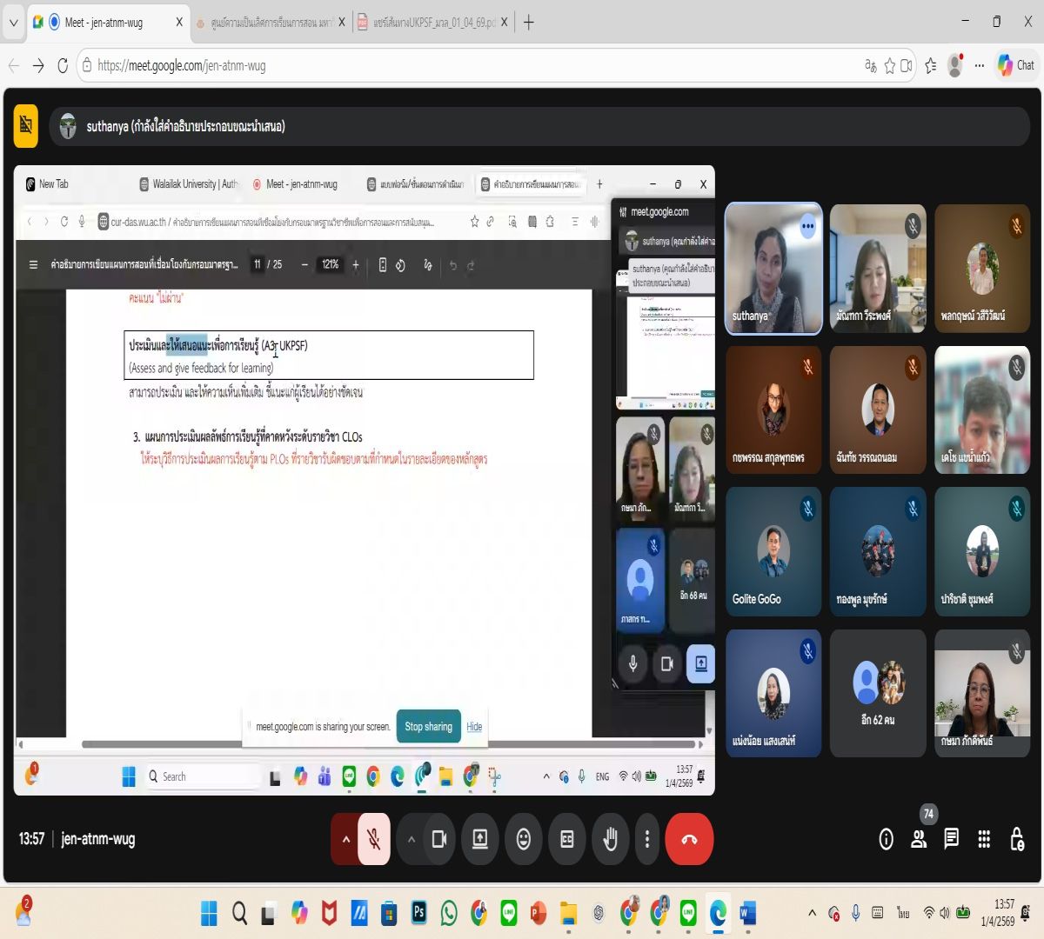The width and height of the screenshot is (1044, 939).
Task: Click the Meet address bar URL
Action: pyautogui.click(x=181, y=65)
